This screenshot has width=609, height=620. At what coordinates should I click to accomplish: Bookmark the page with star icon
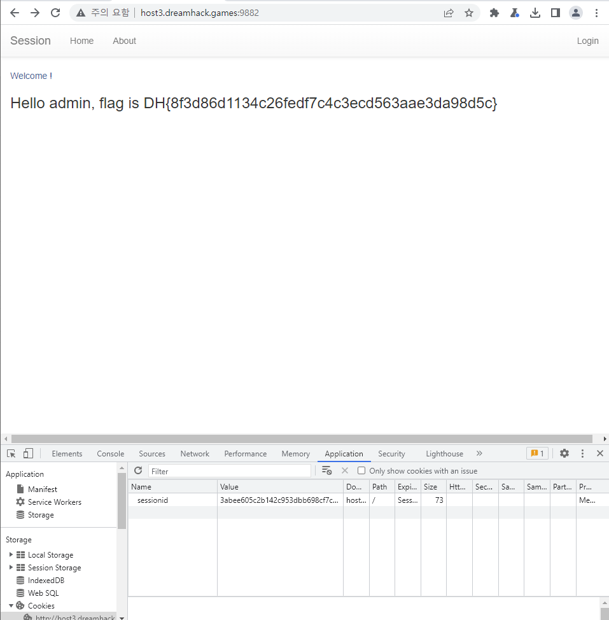(469, 13)
